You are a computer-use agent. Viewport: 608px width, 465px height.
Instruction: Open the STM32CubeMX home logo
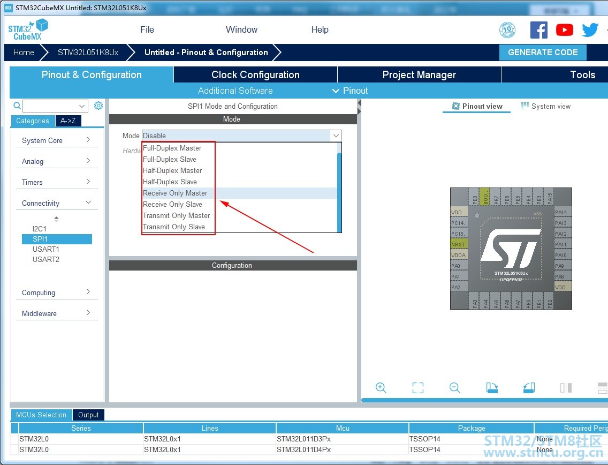28,30
